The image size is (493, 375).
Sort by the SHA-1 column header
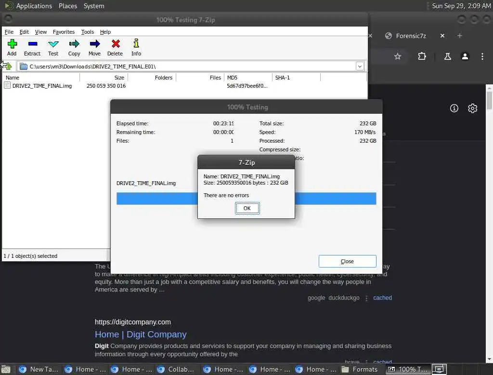[x=296, y=78]
